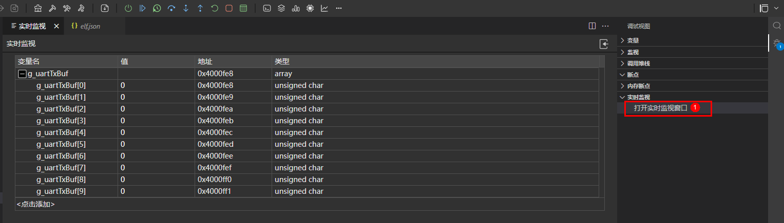This screenshot has height=223, width=784.
Task: Collapse the g_uartTxBuf array node
Action: (22, 74)
